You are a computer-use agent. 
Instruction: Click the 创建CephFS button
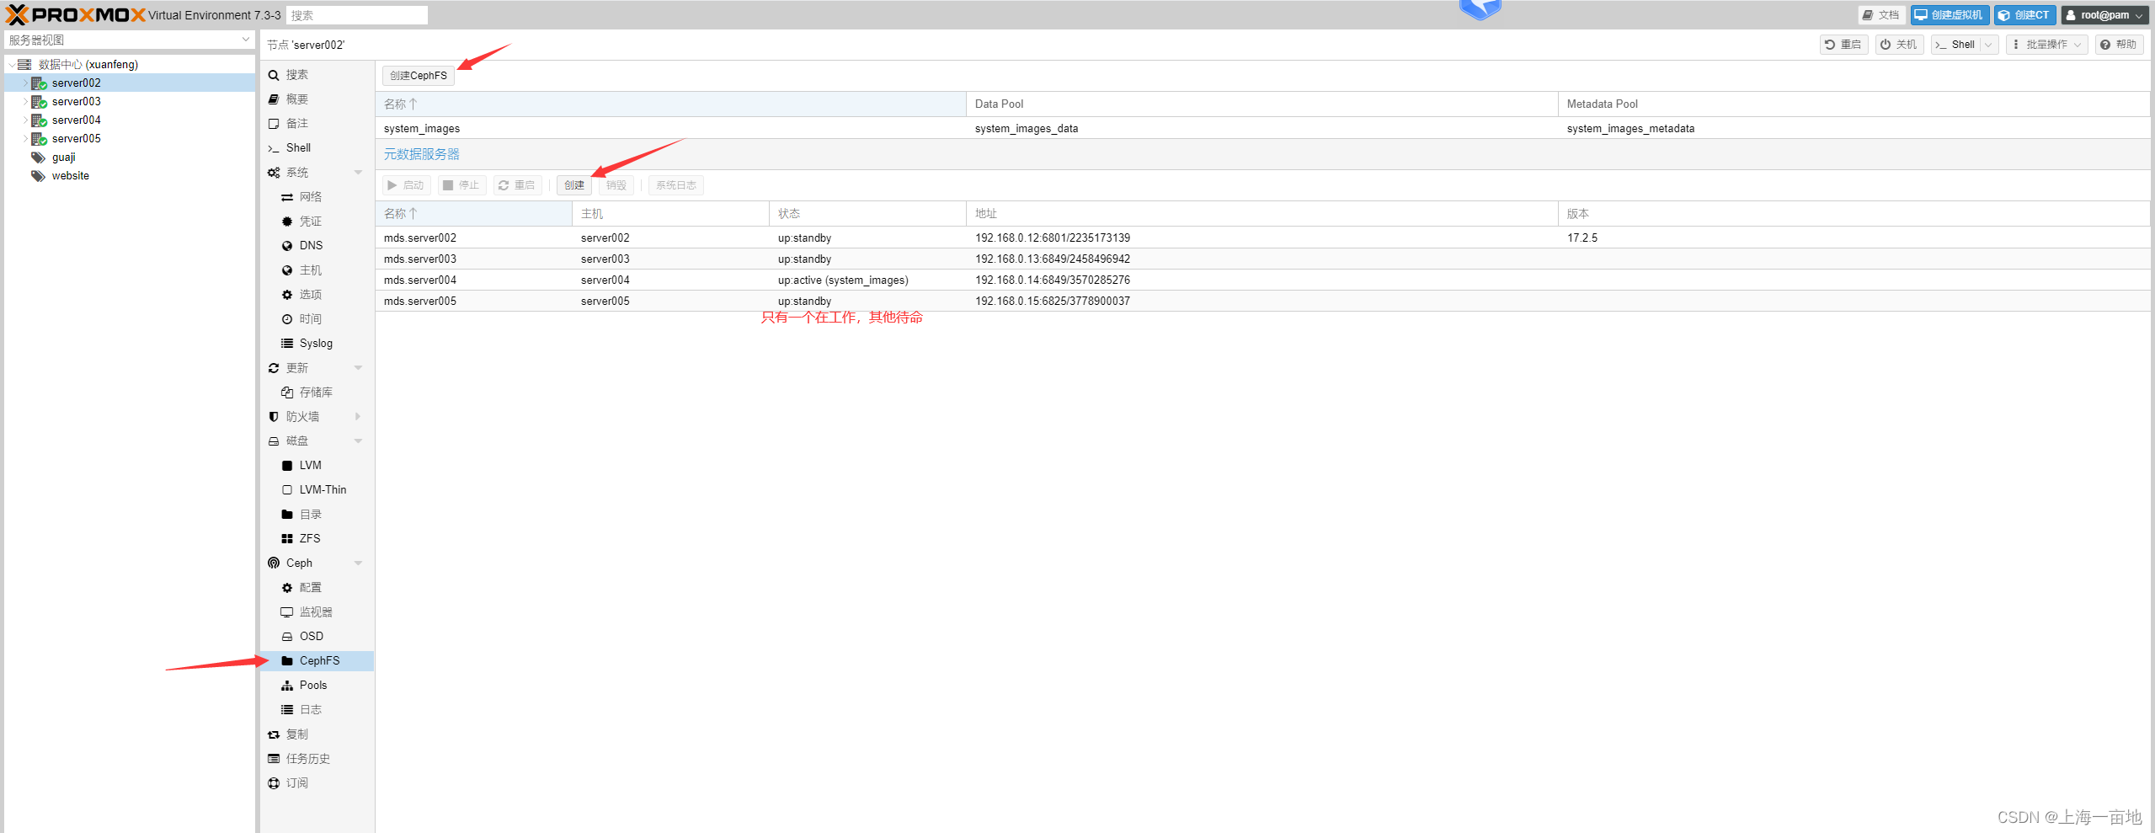coord(419,76)
